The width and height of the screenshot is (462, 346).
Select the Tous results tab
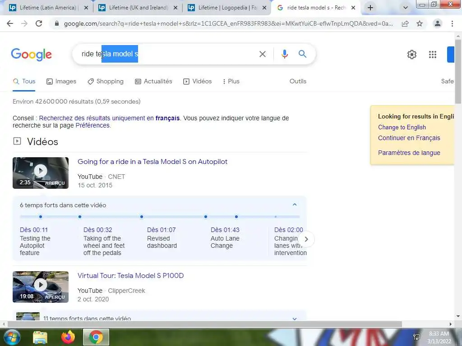point(24,82)
